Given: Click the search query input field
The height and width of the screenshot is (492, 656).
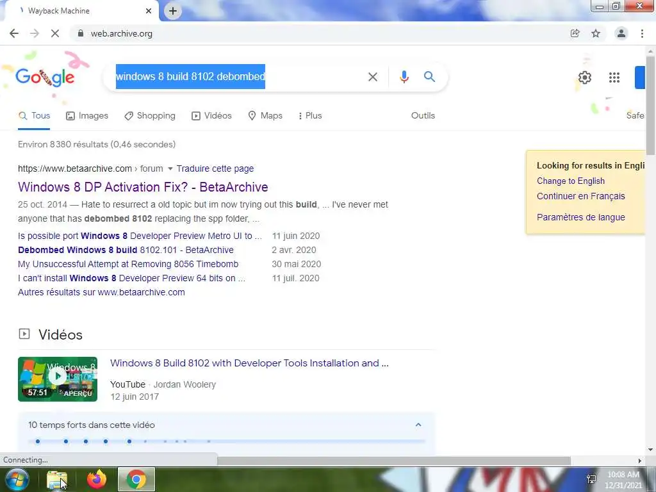Looking at the screenshot, I should tap(238, 77).
